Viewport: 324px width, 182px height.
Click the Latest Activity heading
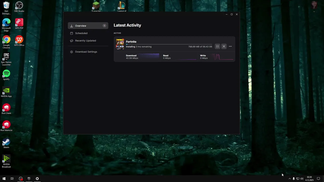127,25
